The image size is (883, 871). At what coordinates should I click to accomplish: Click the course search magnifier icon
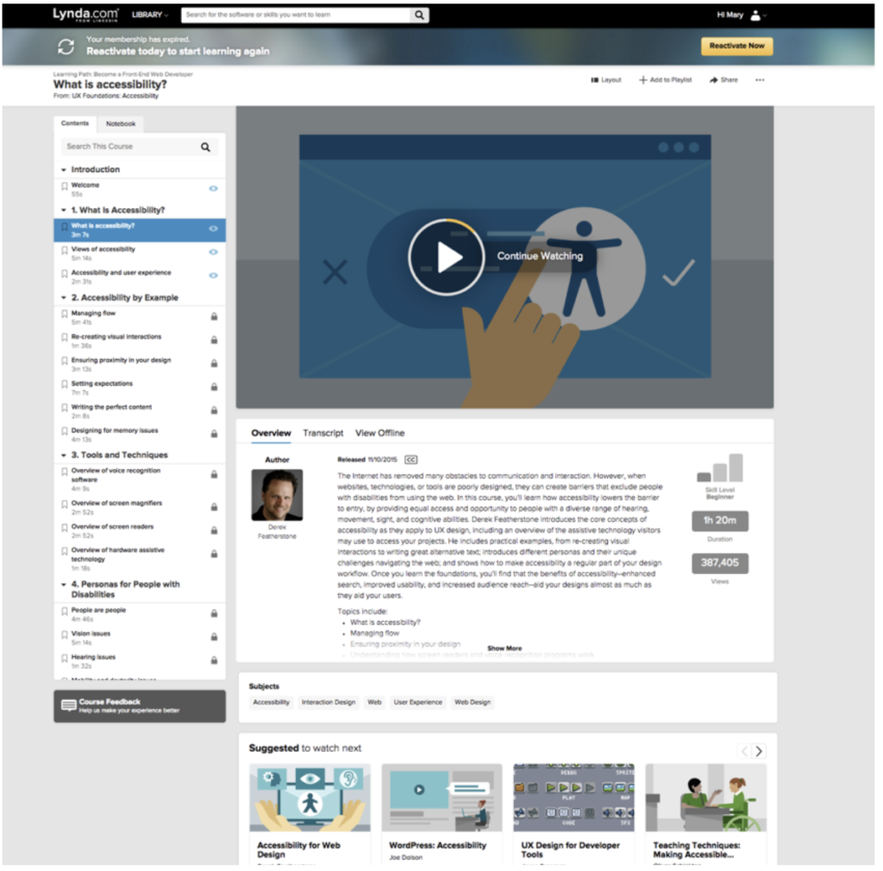click(205, 147)
